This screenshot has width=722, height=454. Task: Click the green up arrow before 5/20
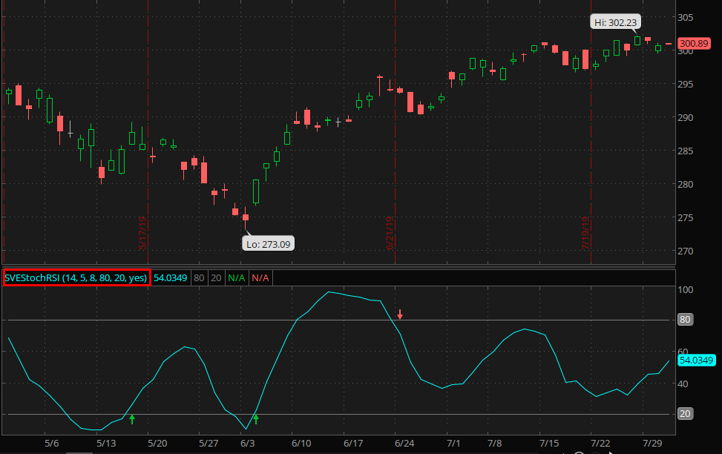[132, 419]
